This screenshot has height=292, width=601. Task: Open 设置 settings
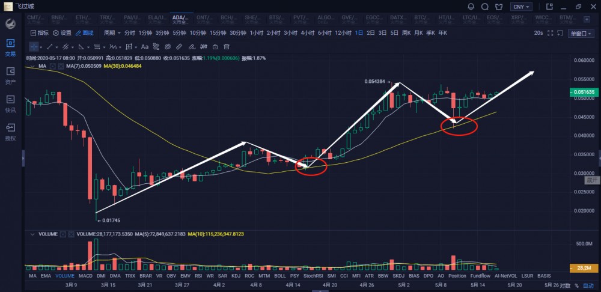tap(62, 32)
